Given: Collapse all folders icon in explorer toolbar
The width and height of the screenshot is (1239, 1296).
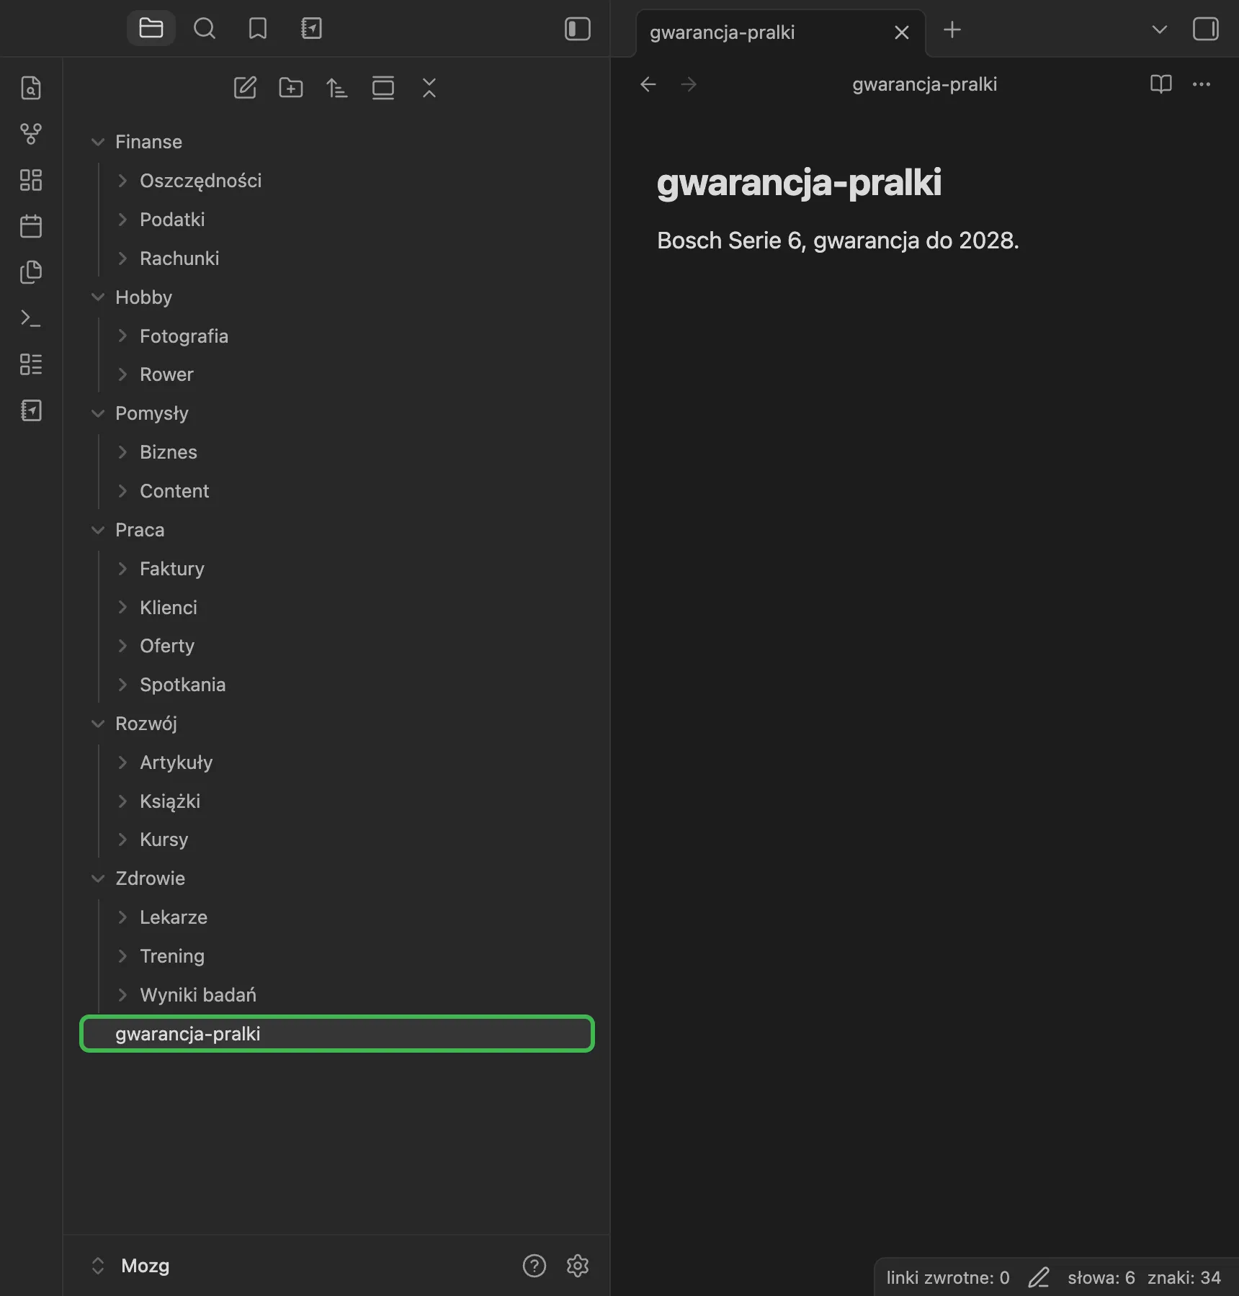Looking at the screenshot, I should 429,88.
